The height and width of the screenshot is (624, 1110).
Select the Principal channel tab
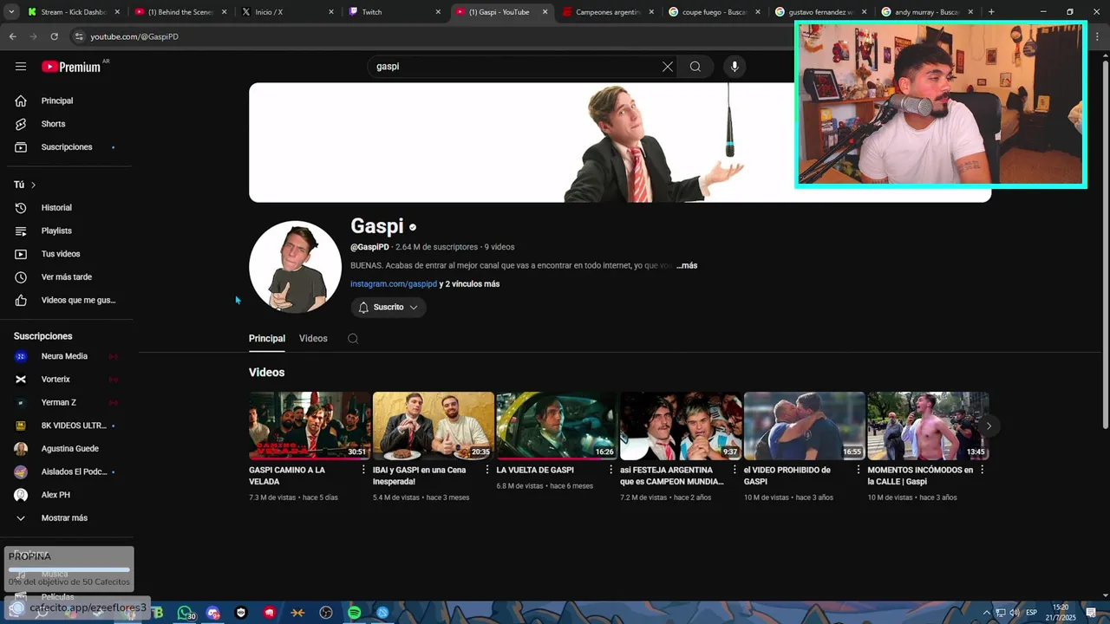coord(267,339)
